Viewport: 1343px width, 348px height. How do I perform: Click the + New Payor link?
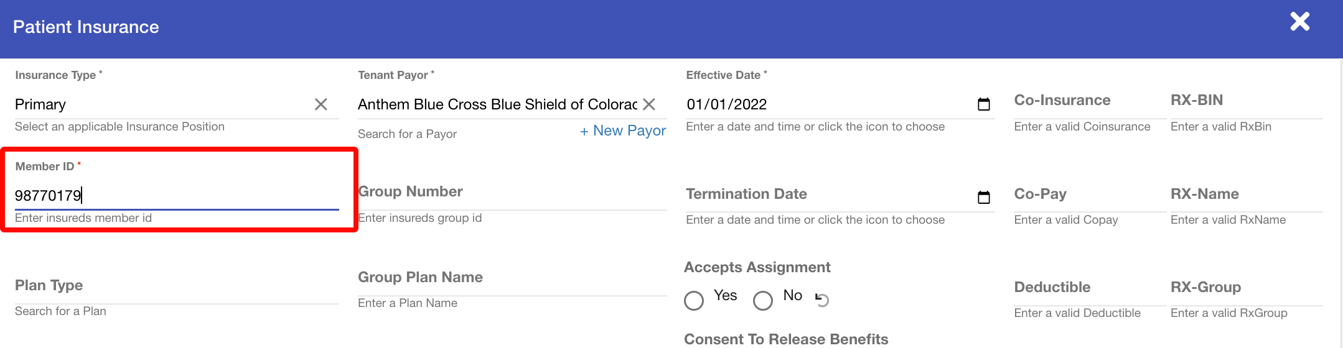[622, 131]
